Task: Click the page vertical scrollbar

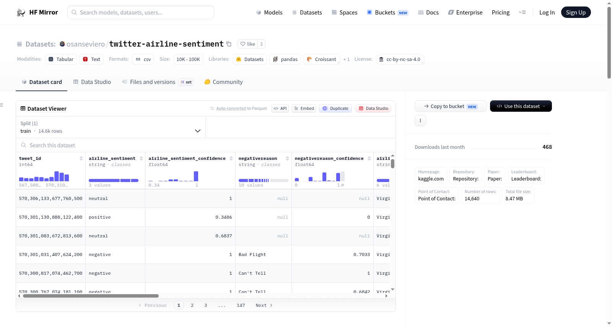Action: click(609, 42)
